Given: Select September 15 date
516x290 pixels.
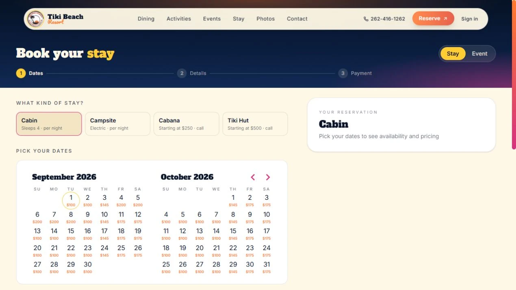Looking at the screenshot, I should pos(71,234).
